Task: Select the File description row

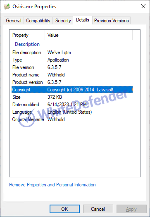Action: coord(72,52)
